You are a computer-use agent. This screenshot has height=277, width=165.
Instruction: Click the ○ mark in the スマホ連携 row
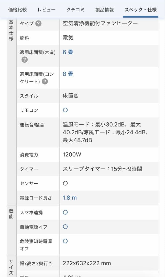pos(65,212)
